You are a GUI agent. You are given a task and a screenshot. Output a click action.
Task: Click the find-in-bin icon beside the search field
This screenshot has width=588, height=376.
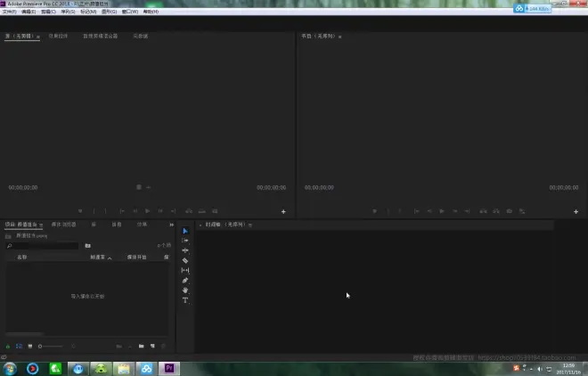(87, 246)
